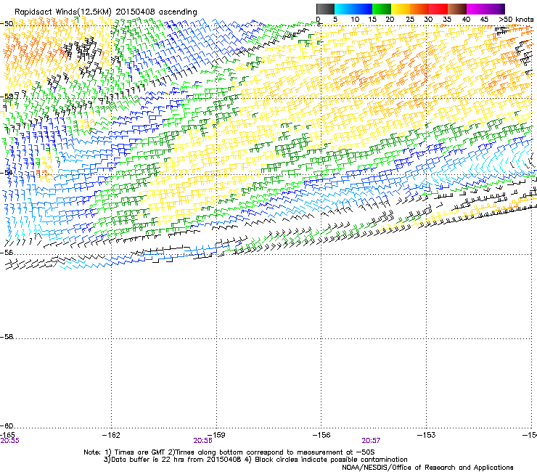
Task: Click the purple time stamp 20:57
Action: (372, 441)
